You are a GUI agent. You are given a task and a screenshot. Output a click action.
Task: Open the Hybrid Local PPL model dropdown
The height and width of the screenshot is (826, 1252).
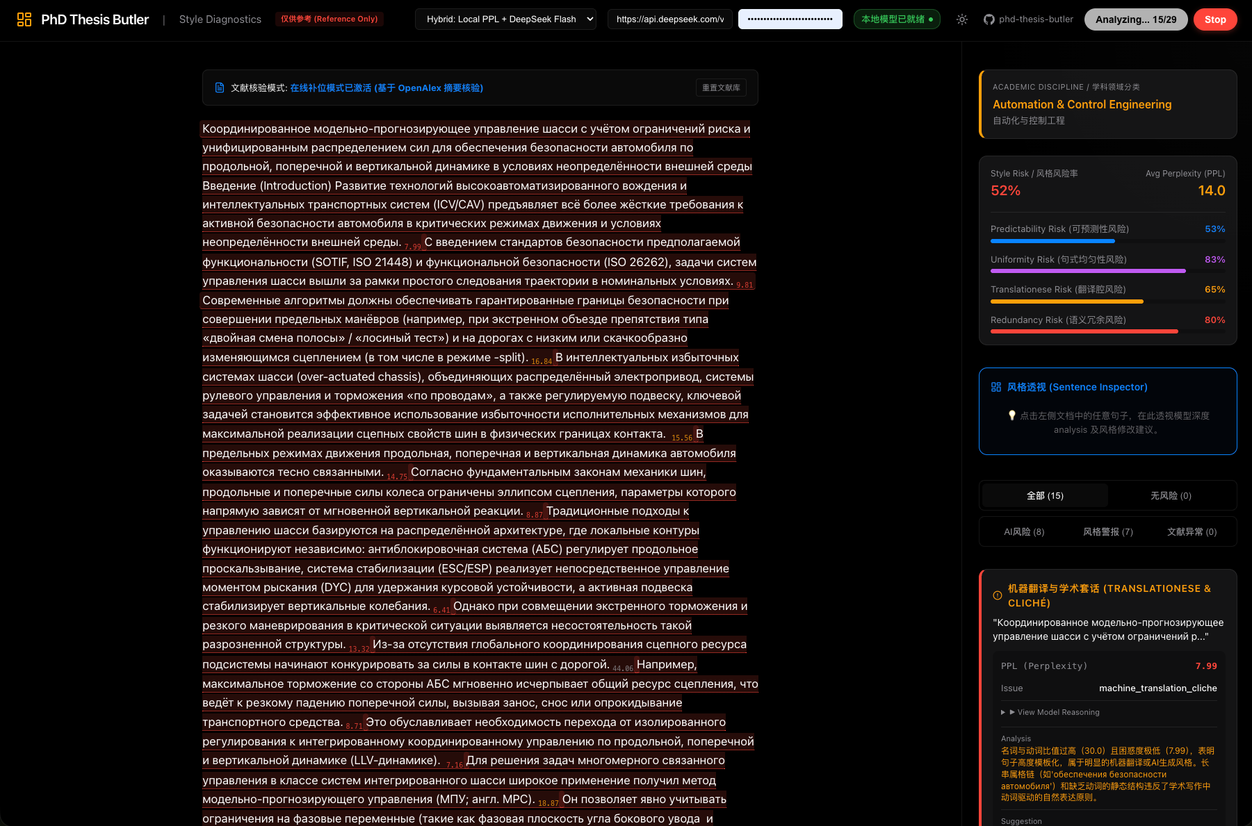click(506, 19)
